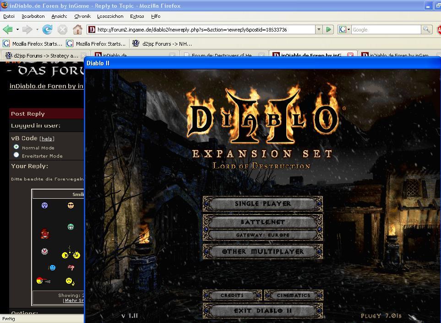Screen dimensions: 441x323
Task: Click the v 1.11 version text
Action: pyautogui.click(x=130, y=316)
